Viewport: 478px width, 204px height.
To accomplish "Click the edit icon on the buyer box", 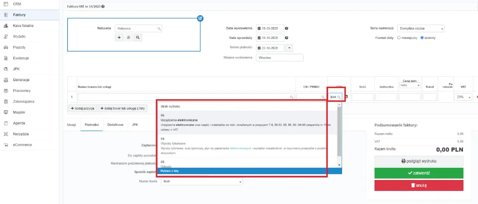I will point(200,18).
